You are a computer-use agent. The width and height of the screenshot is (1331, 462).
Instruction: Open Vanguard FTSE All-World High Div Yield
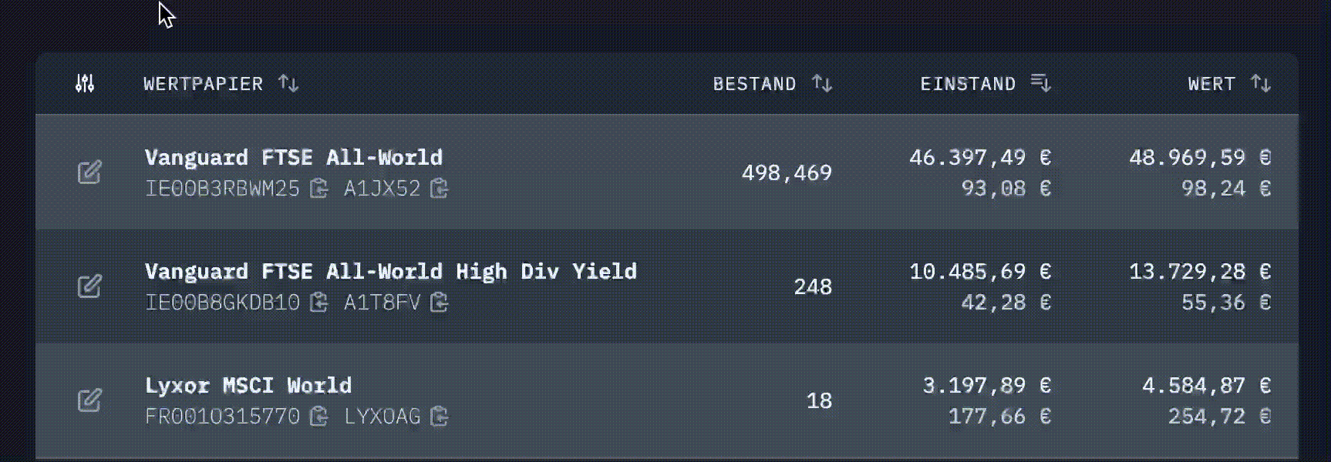click(390, 271)
